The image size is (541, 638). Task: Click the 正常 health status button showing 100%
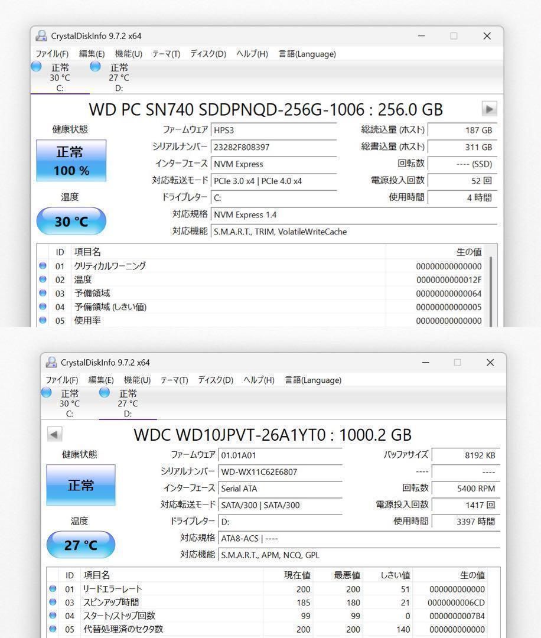click(71, 160)
